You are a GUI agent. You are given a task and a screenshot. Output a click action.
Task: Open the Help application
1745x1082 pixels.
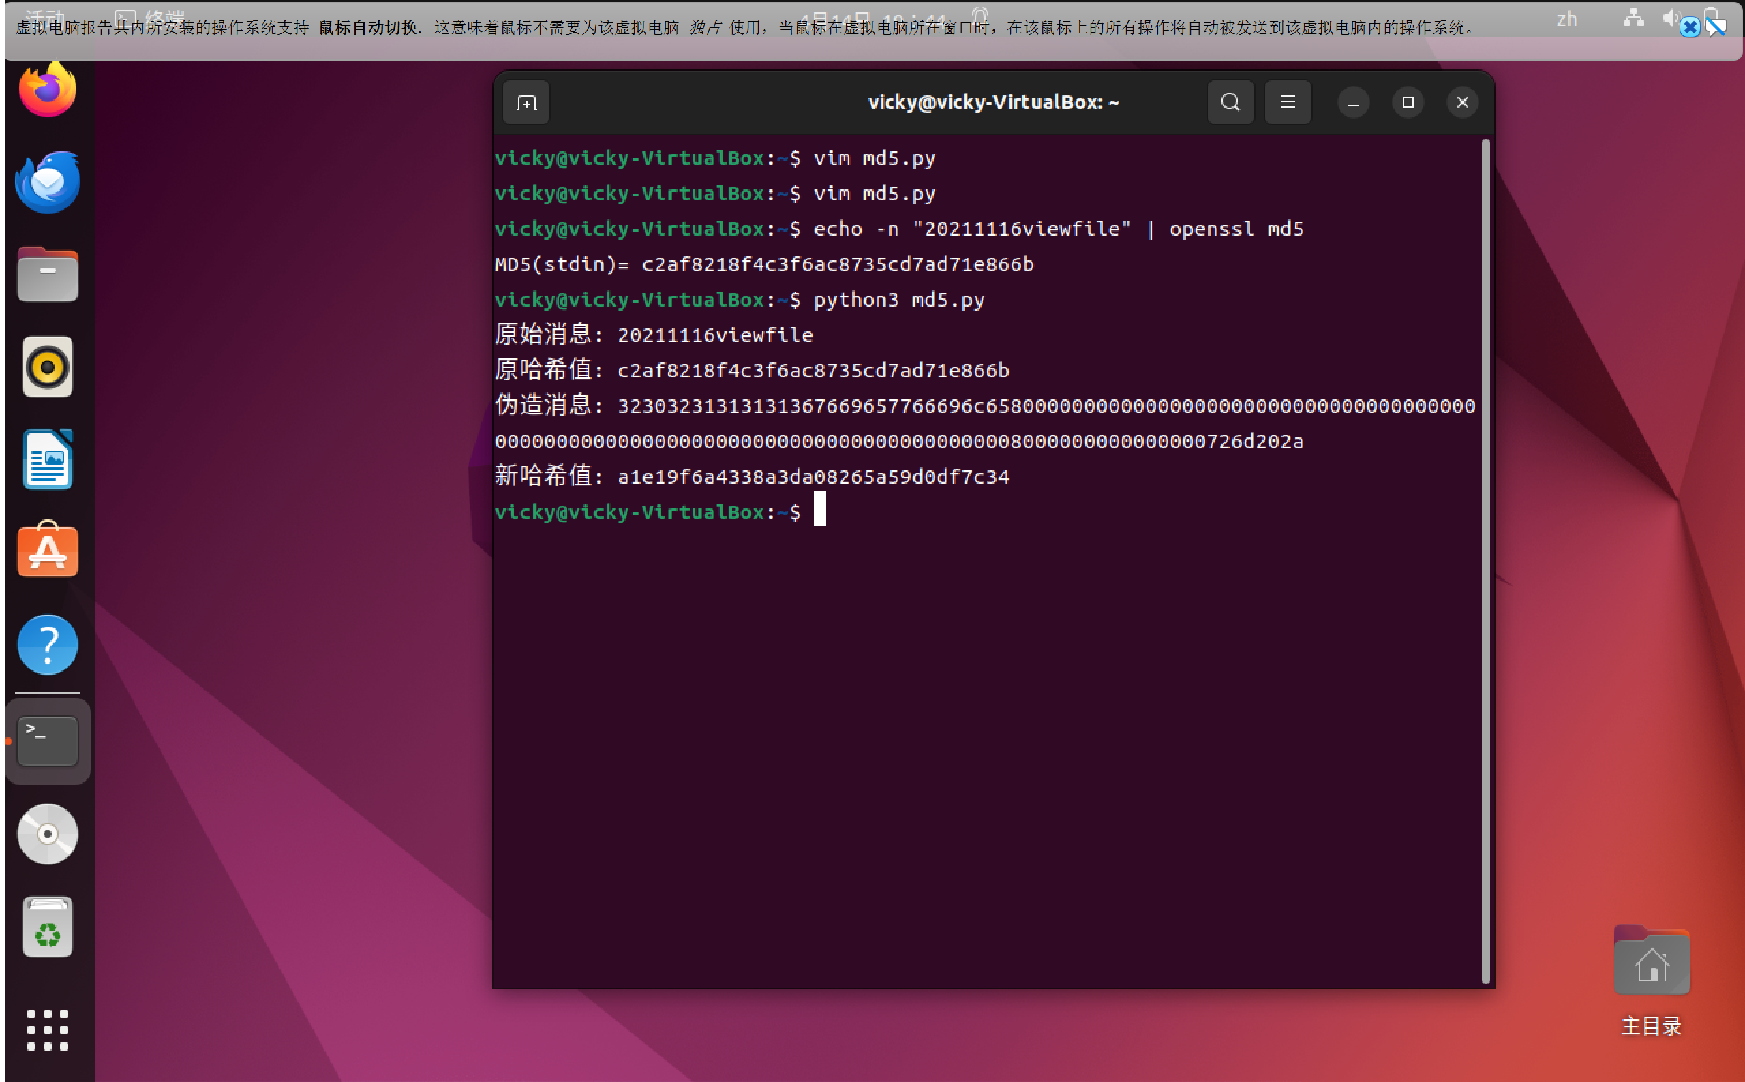tap(47, 644)
